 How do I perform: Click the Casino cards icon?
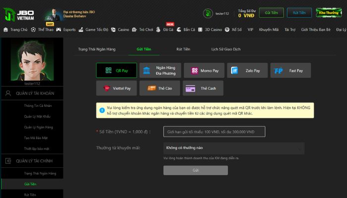pyautogui.click(x=113, y=30)
